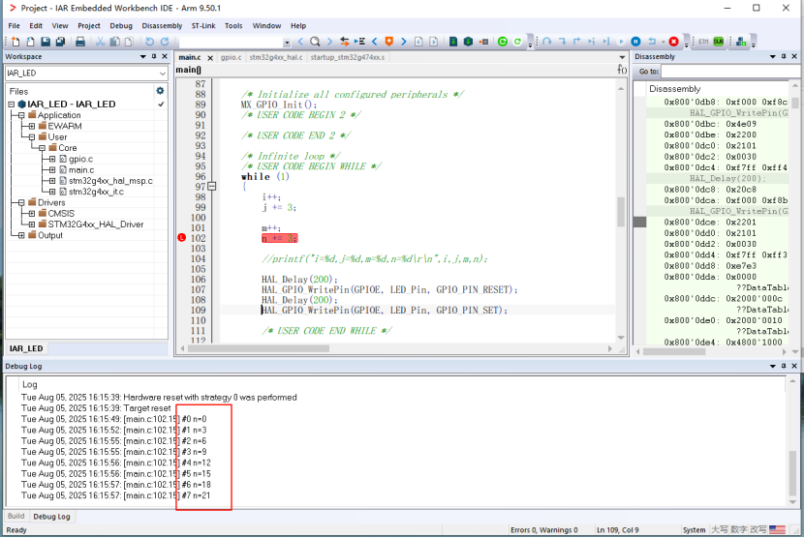The width and height of the screenshot is (804, 538).
Task: Click the IAR_LED workspace bottom tab
Action: [26, 348]
